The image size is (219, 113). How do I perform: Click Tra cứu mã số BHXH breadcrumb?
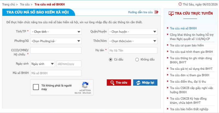(50, 4)
